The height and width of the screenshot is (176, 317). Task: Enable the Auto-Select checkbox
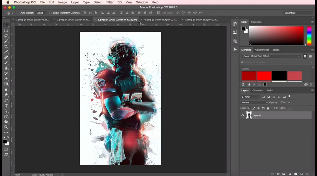point(18,13)
